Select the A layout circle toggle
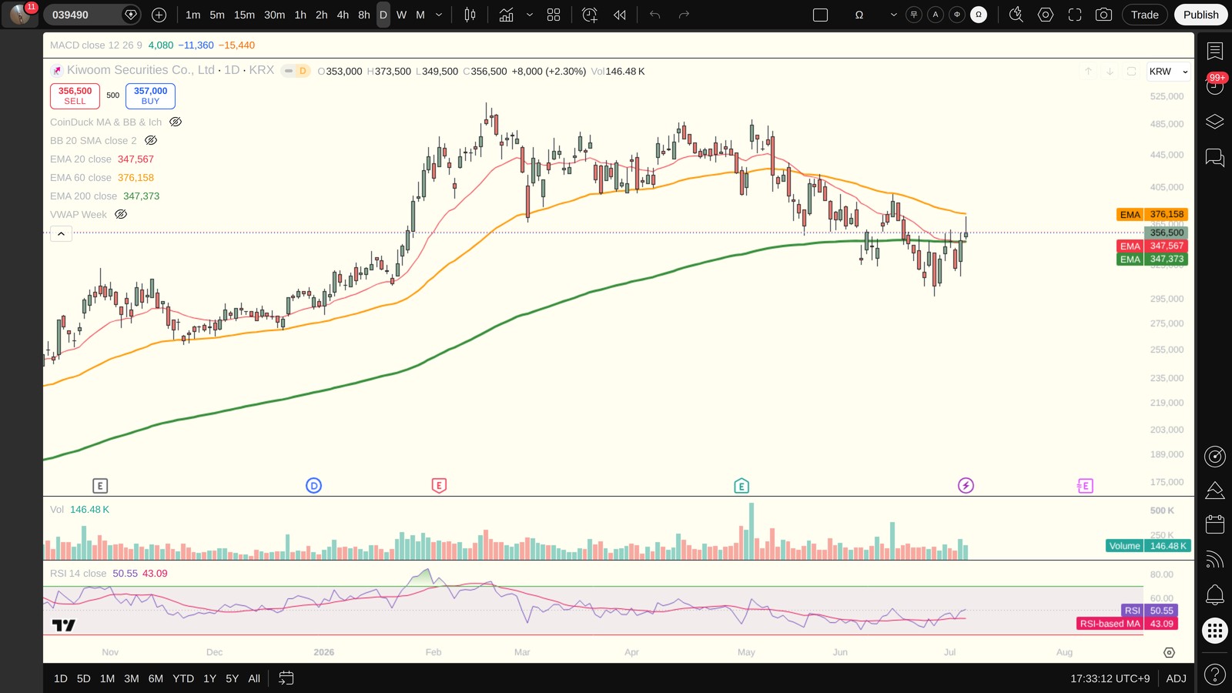Screen dimensions: 1232x693 click(x=936, y=15)
